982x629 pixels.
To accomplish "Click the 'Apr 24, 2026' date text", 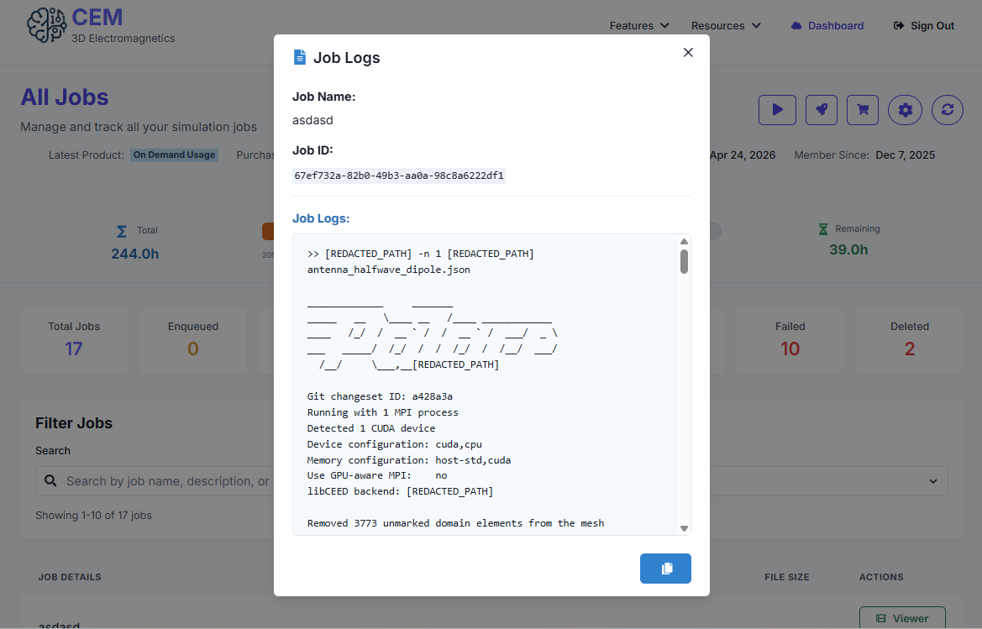I will pyautogui.click(x=743, y=155).
